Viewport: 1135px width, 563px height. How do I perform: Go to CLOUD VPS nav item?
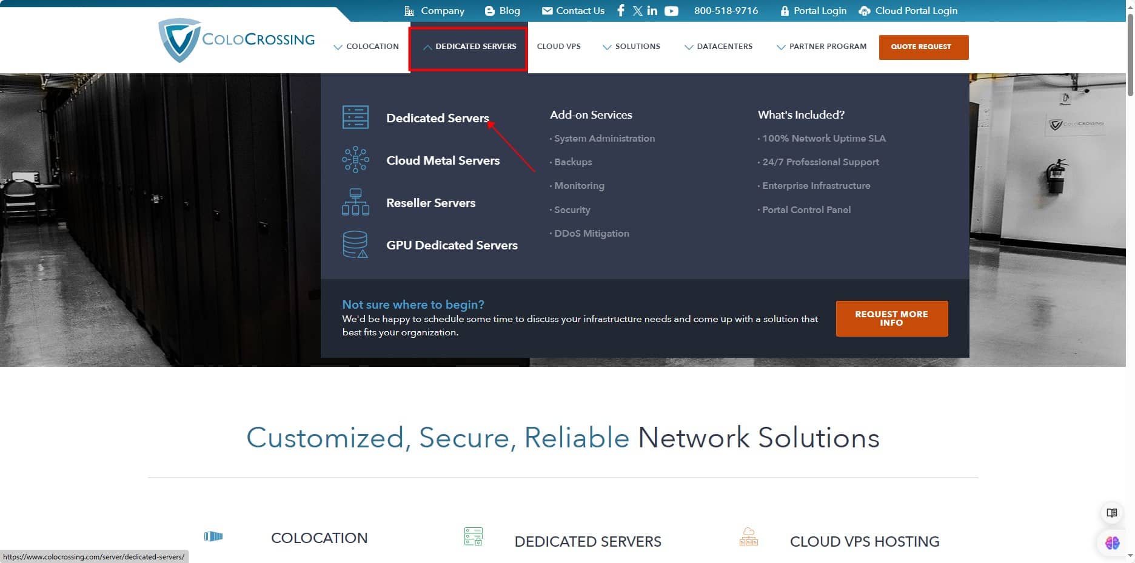pos(558,47)
